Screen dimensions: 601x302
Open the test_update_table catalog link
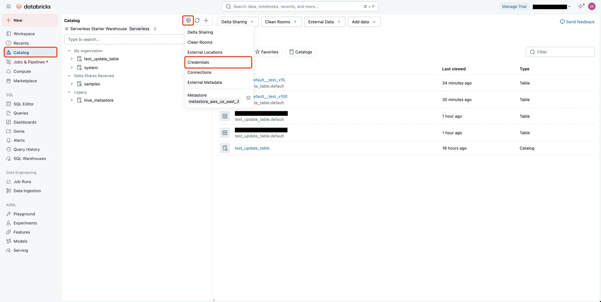252,148
